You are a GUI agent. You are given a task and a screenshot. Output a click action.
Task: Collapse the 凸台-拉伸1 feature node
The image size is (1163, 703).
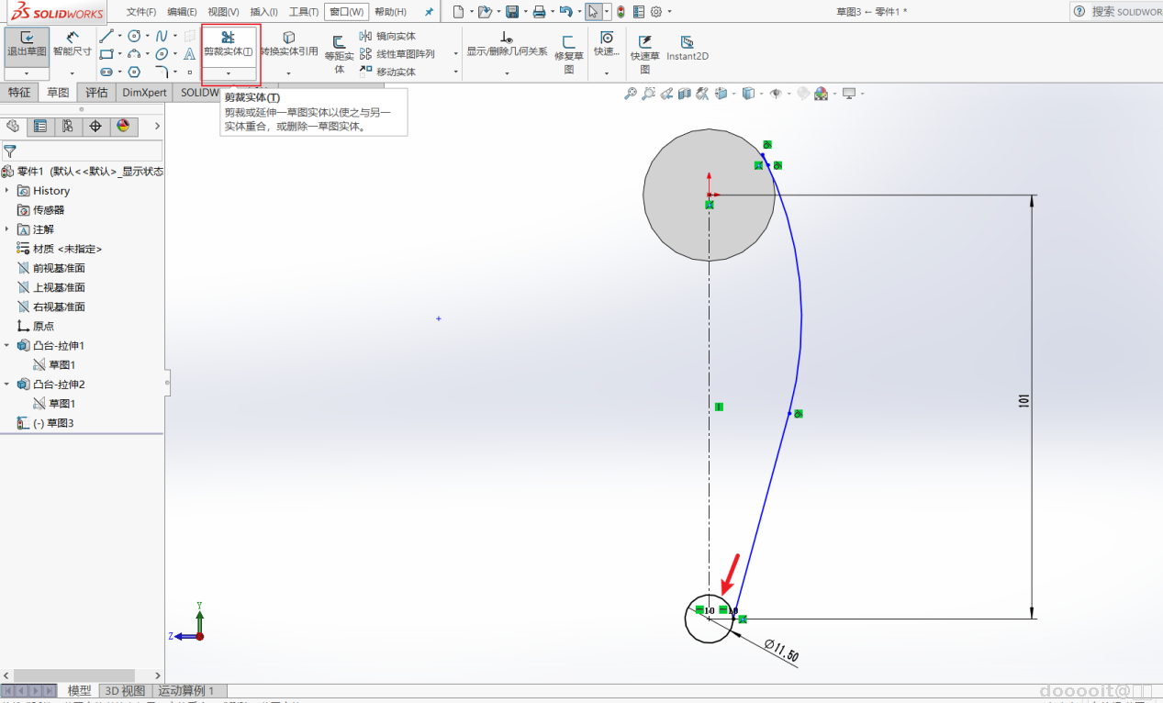[7, 346]
